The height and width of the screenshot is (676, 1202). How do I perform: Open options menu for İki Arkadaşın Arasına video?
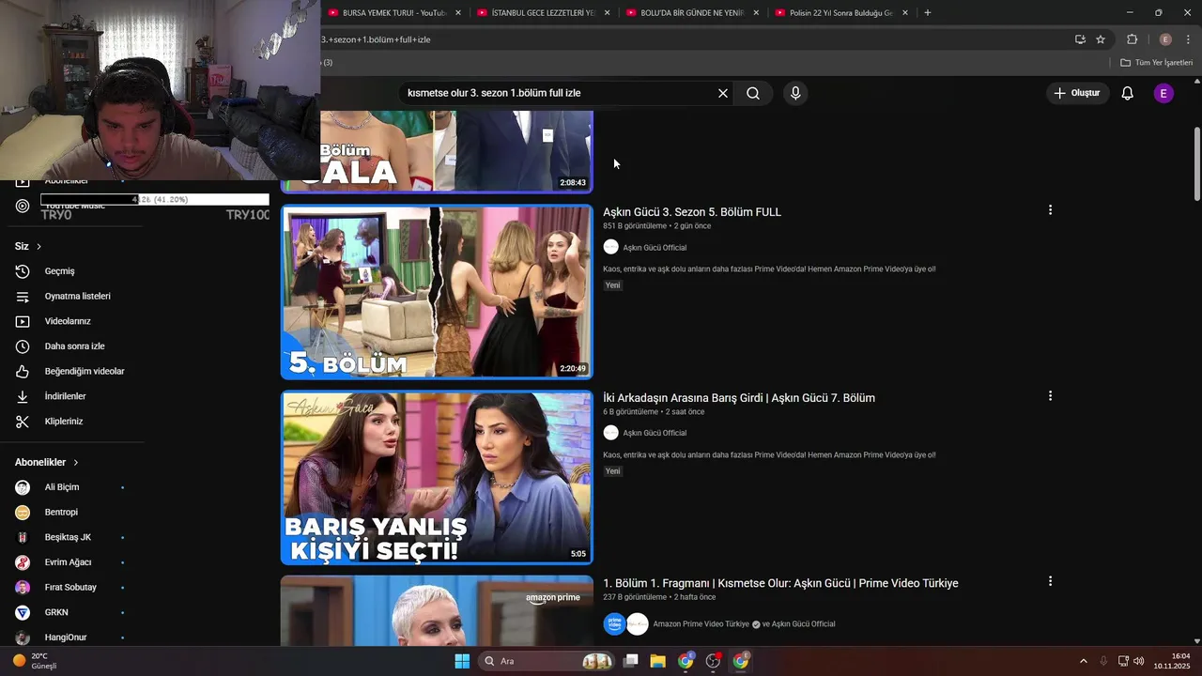click(x=1050, y=396)
